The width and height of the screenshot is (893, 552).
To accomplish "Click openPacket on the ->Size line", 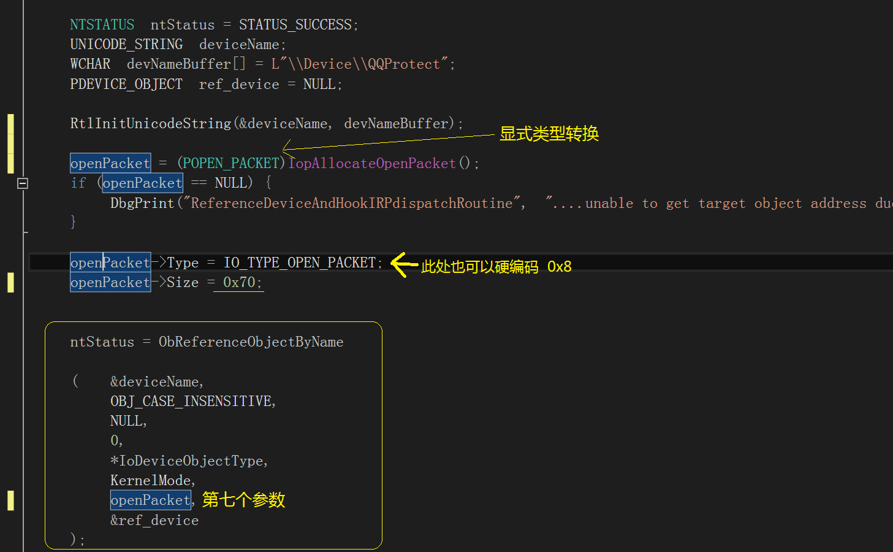I will click(110, 282).
